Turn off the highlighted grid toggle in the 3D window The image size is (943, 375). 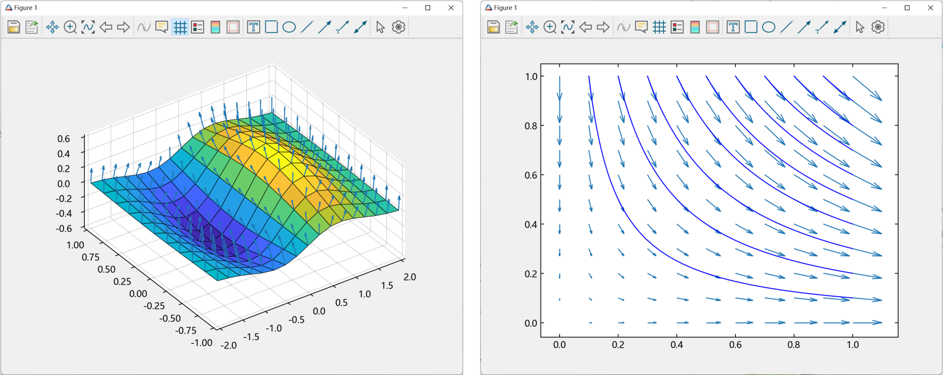pyautogui.click(x=180, y=27)
